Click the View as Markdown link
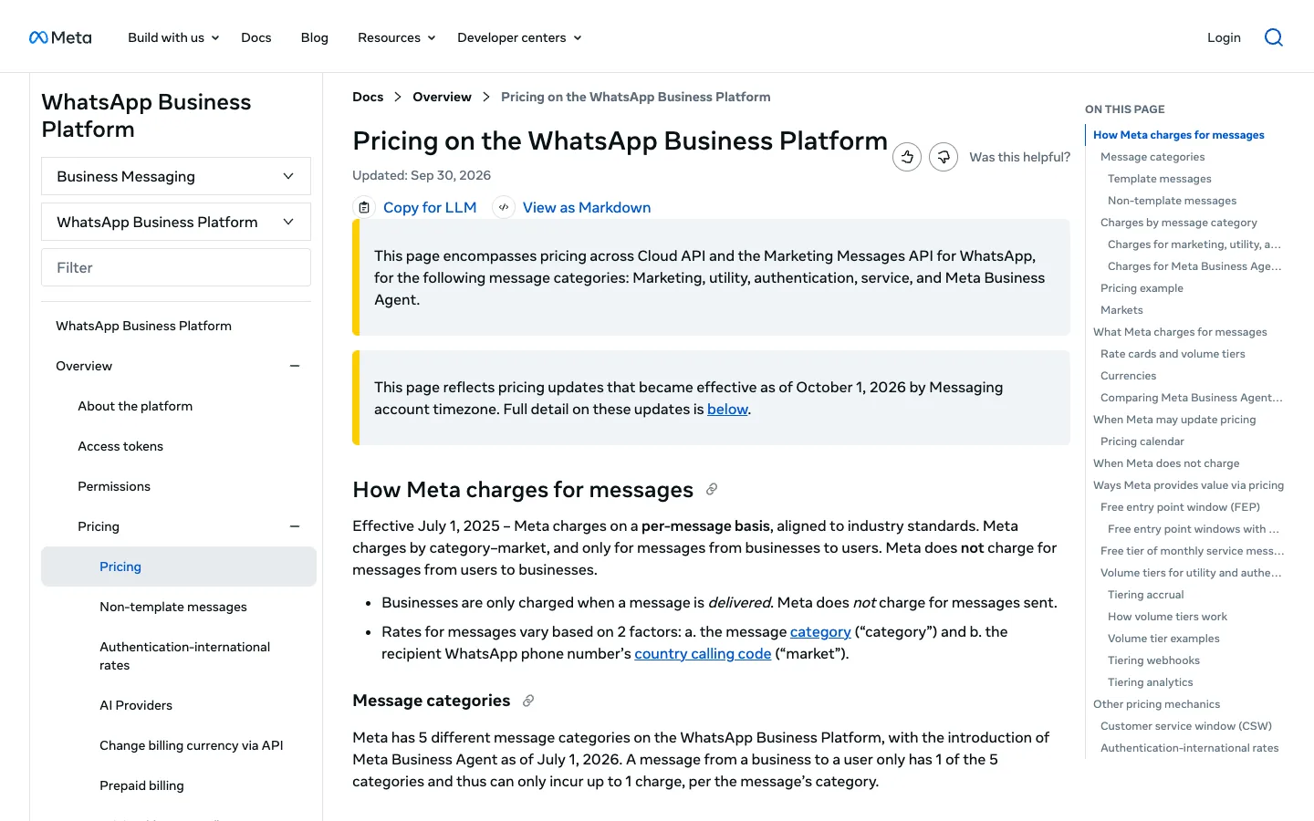1314x821 pixels. point(587,207)
